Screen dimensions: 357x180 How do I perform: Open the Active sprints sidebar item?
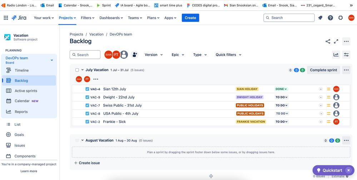pyautogui.click(x=29, y=91)
